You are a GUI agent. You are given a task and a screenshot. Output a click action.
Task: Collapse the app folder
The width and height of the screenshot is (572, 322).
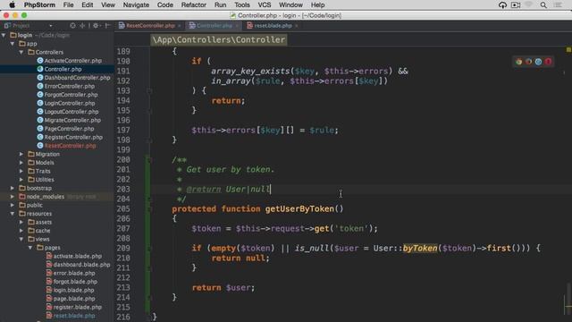pyautogui.click(x=13, y=44)
